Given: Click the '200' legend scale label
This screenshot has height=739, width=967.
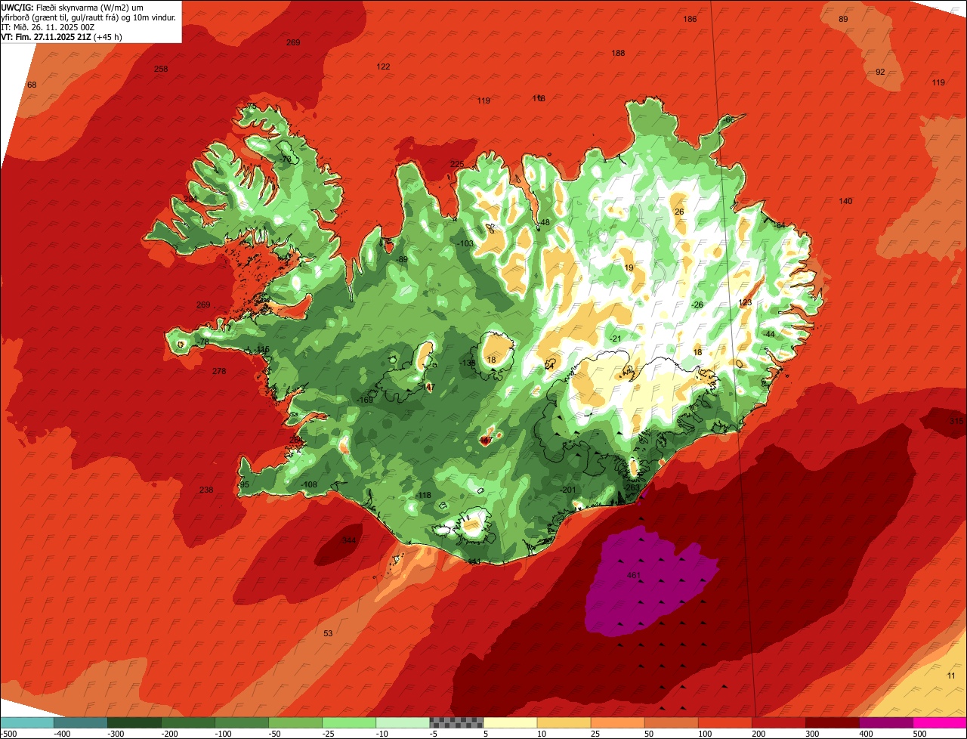Looking at the screenshot, I should (x=758, y=733).
